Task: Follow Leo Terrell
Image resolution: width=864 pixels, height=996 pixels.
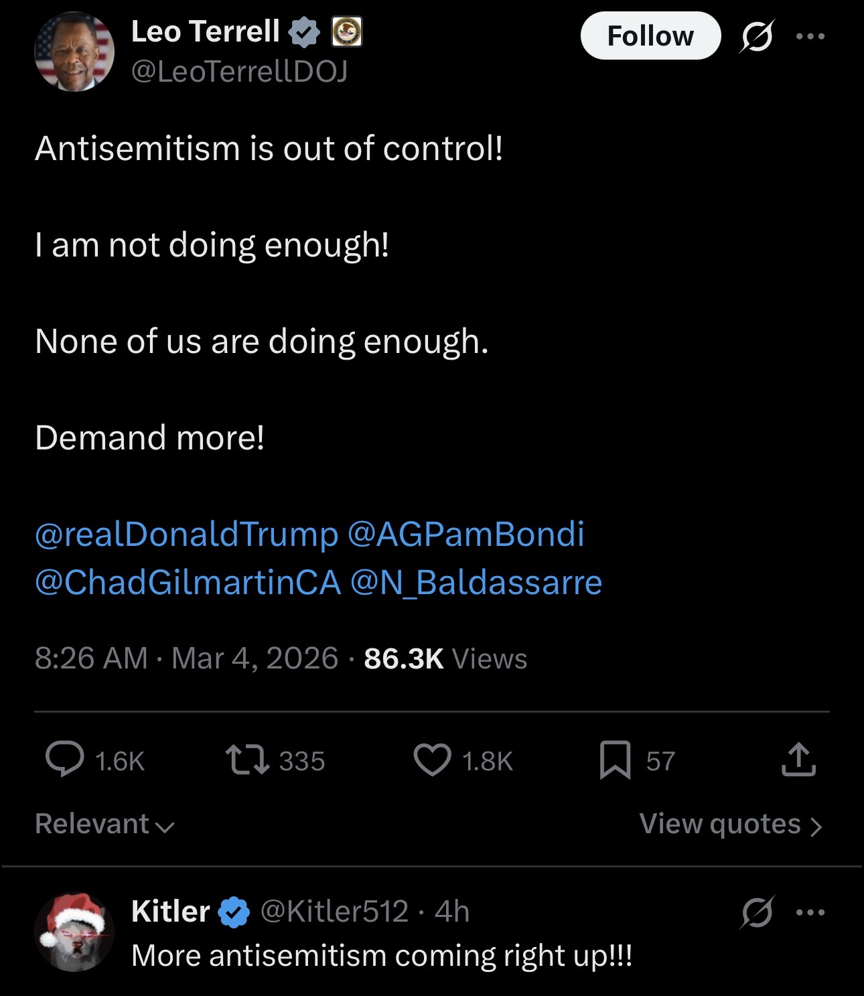Action: click(x=650, y=36)
